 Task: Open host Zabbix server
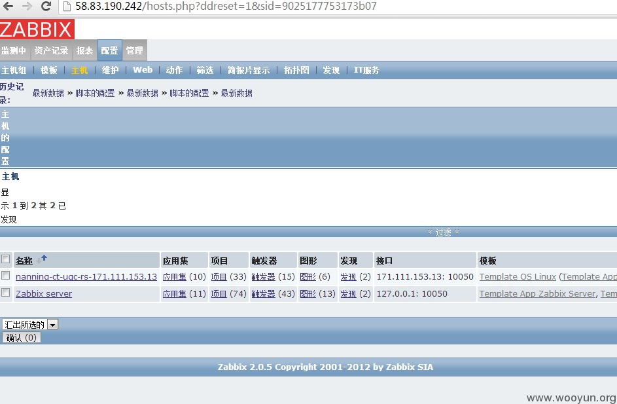coord(44,294)
